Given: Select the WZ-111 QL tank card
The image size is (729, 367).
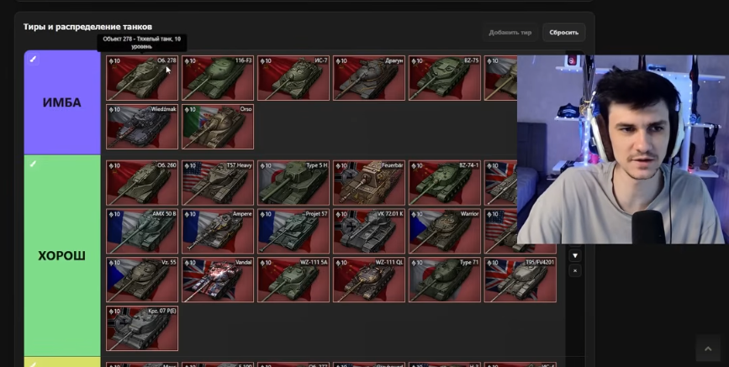Looking at the screenshot, I should click(369, 280).
